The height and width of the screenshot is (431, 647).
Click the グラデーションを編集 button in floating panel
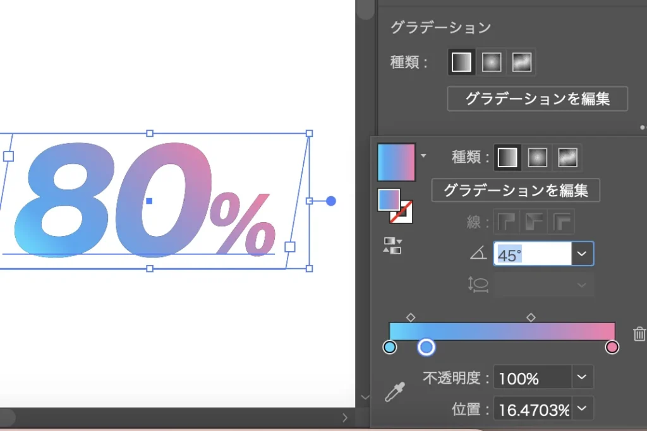515,190
